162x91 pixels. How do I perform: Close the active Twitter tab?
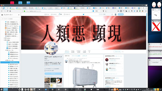click(8, 8)
